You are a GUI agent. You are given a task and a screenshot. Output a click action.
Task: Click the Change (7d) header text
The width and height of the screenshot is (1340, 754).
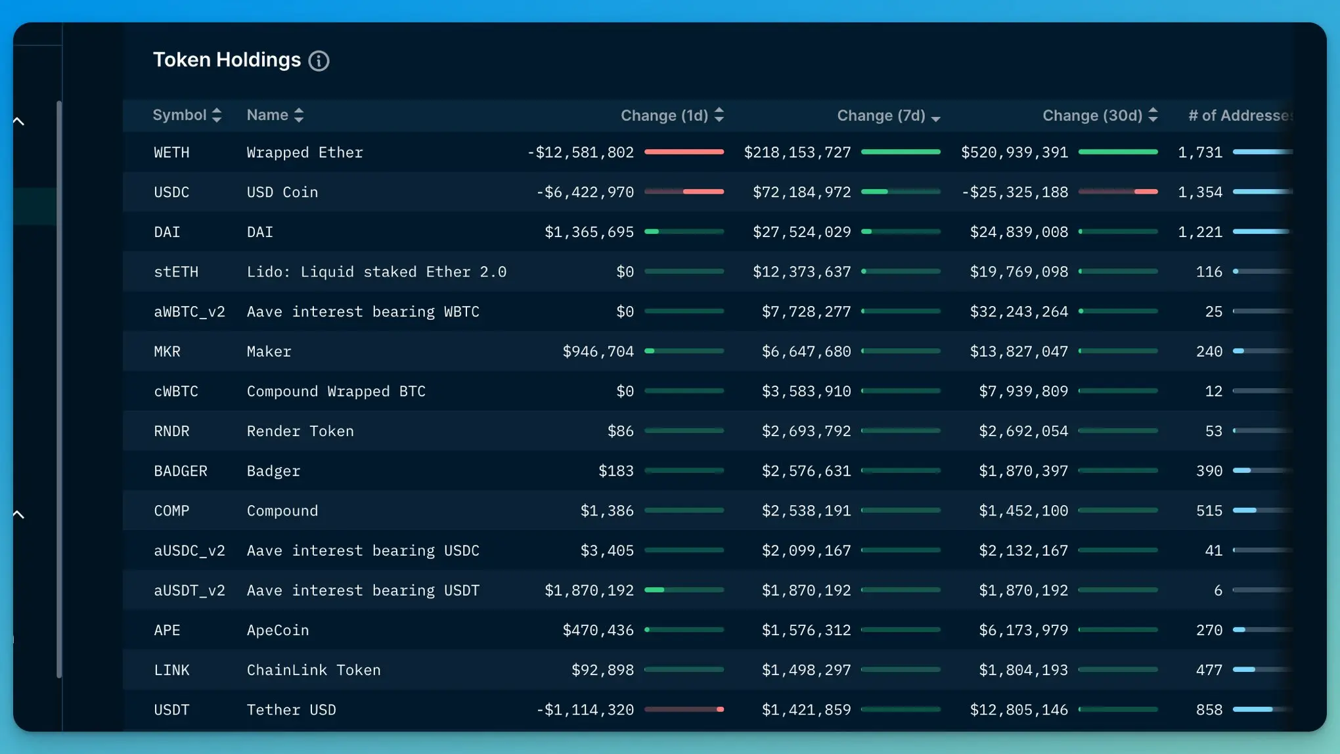[x=881, y=116]
